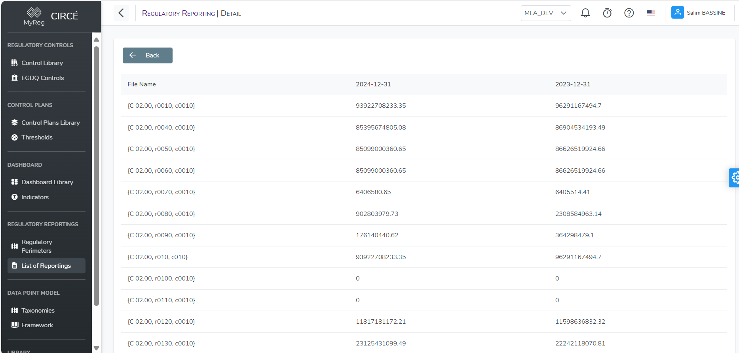739x353 pixels.
Task: Click the 2024-12-31 column header
Action: [x=373, y=84]
